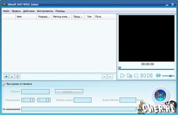Click the volume slider handle
The width and height of the screenshot is (178, 115).
coord(170,76)
